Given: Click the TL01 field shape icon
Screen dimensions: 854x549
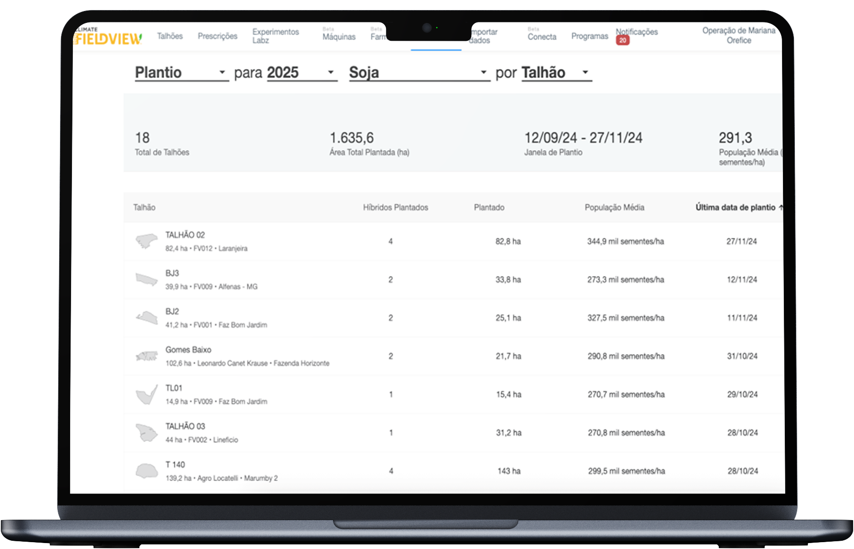Looking at the screenshot, I should 146,394.
